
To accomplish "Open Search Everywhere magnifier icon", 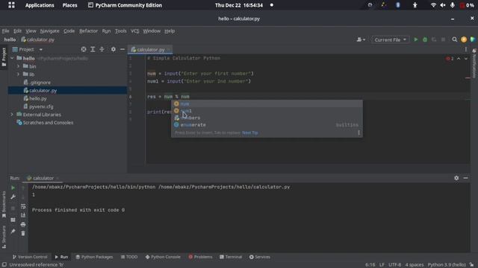I will tap(455, 39).
